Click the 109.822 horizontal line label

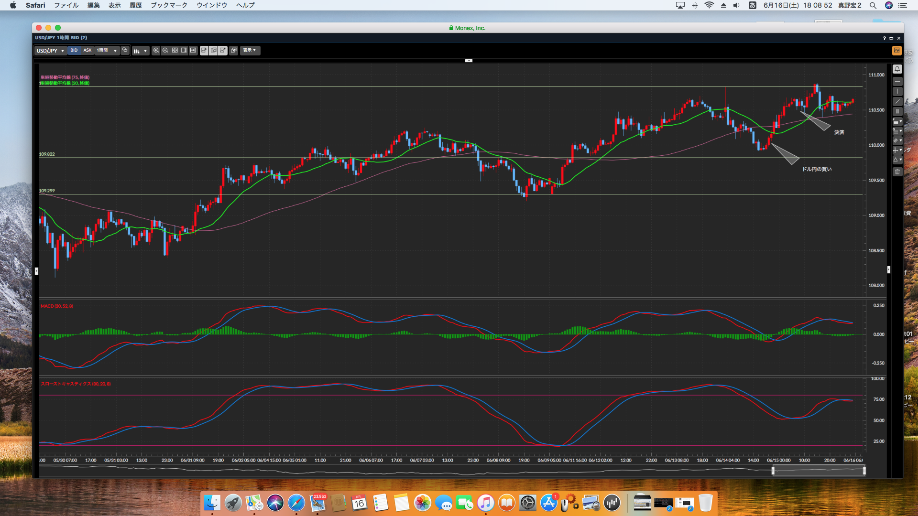pyautogui.click(x=47, y=154)
